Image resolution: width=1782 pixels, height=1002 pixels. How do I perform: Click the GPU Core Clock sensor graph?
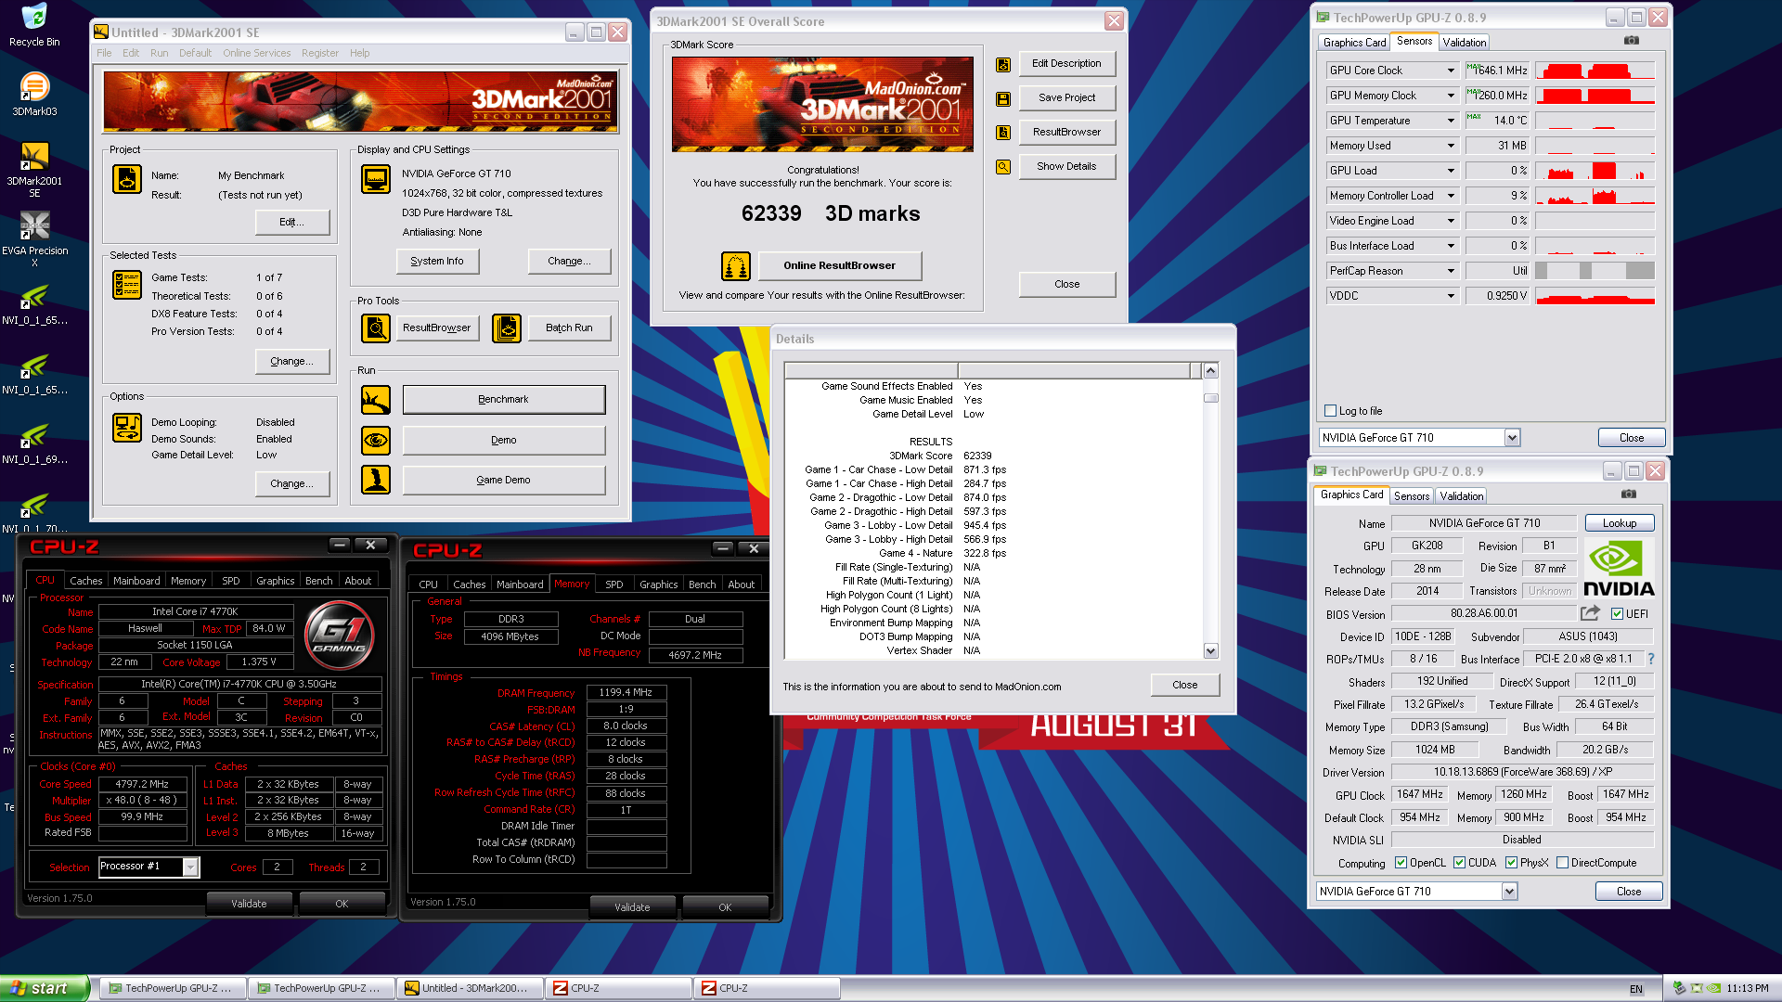1595,71
